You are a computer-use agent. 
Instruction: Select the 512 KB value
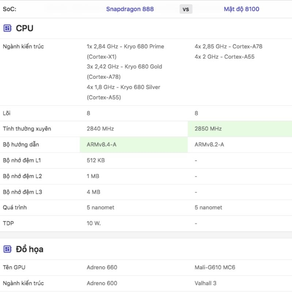[96, 160]
